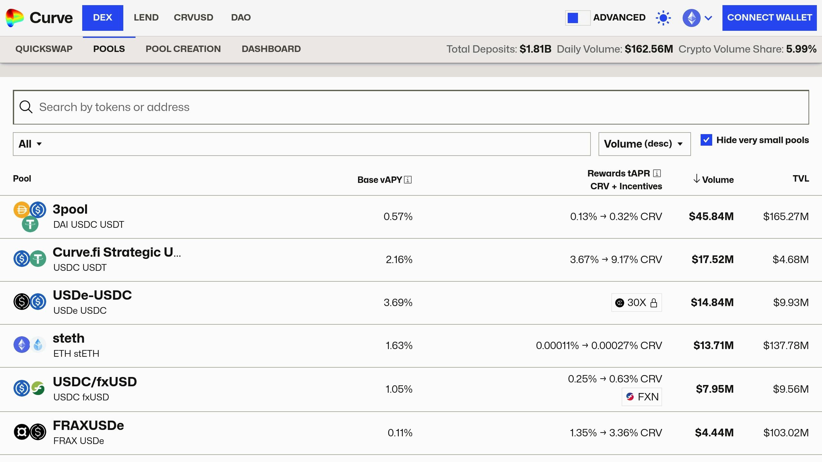
Task: Open the USDe-USDC pool name
Action: tap(92, 295)
